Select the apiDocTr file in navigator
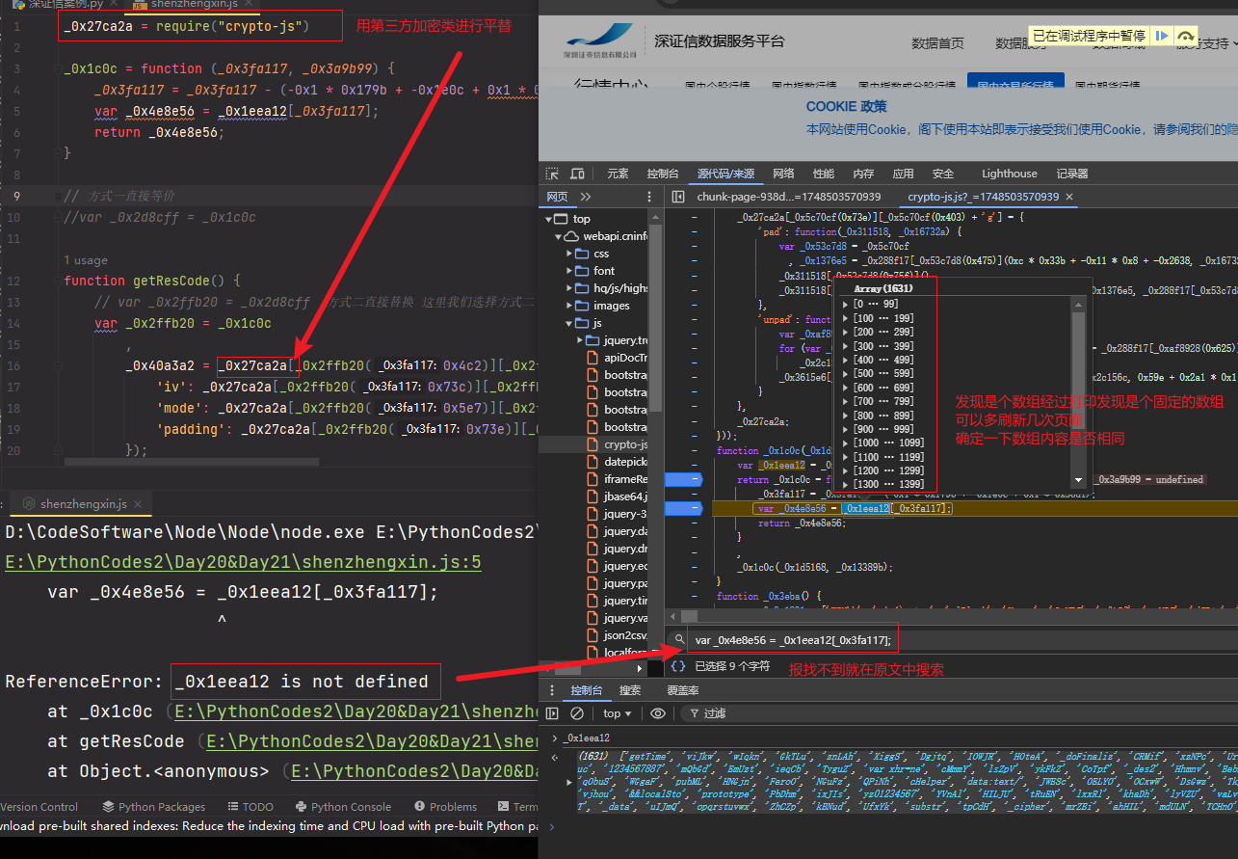 tap(617, 358)
